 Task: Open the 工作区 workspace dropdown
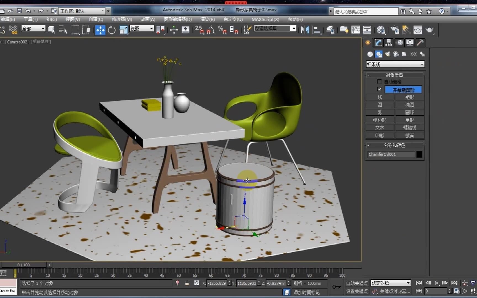tap(102, 10)
